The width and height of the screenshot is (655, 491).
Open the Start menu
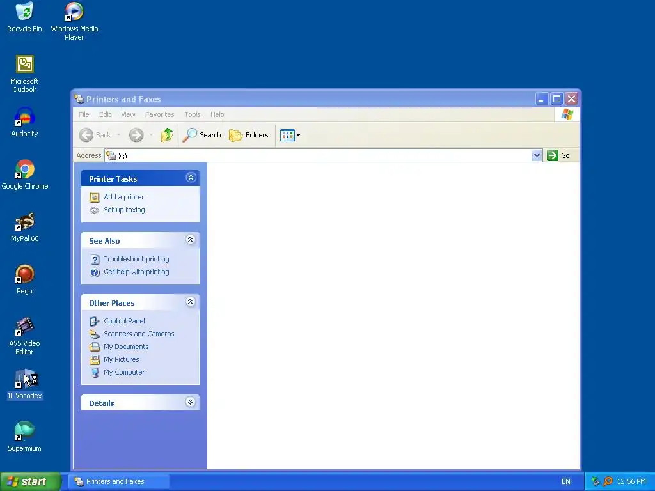[x=30, y=481]
